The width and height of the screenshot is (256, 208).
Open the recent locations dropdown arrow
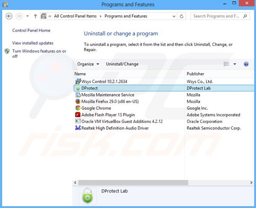[28, 16]
